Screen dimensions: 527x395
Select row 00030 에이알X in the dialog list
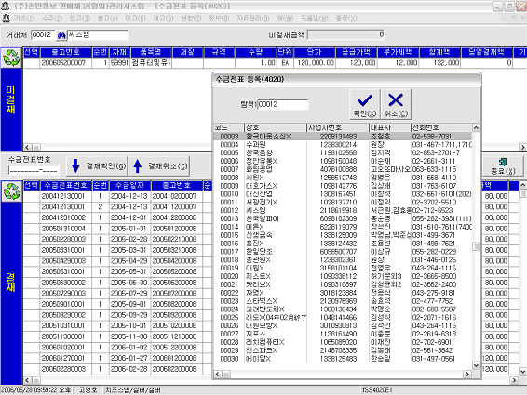point(343,359)
